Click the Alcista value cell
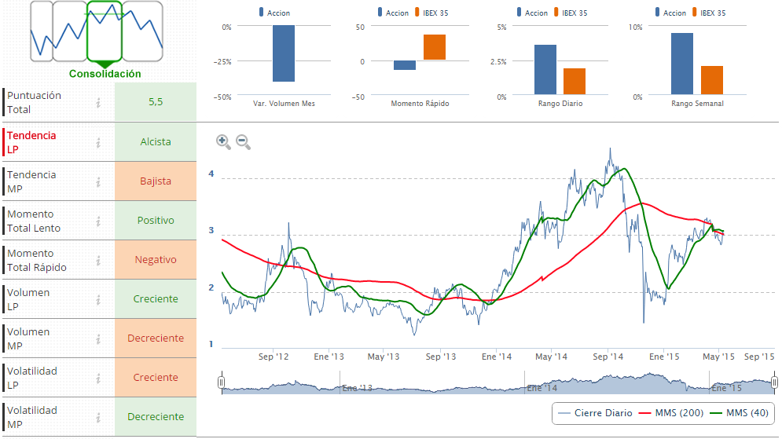The image size is (782, 439). pos(156,142)
